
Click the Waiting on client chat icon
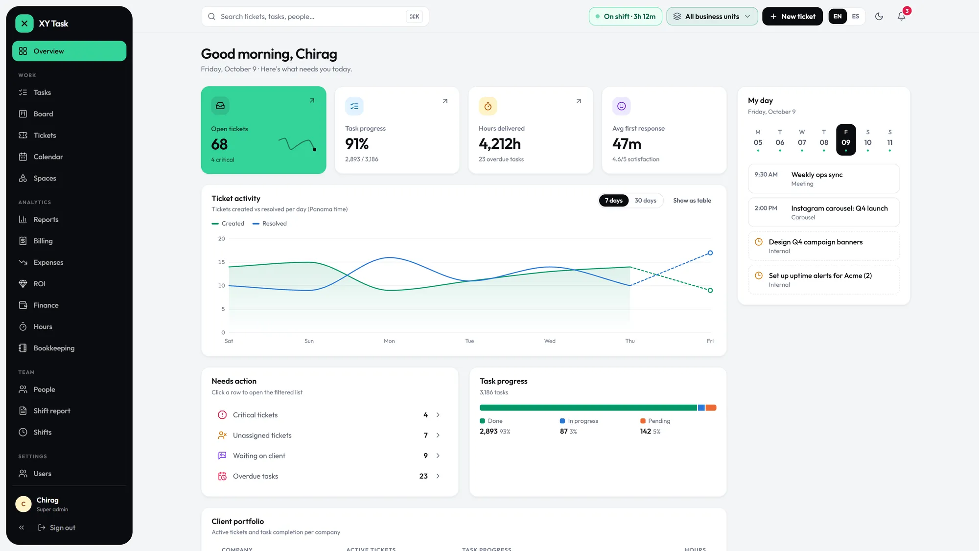(222, 456)
